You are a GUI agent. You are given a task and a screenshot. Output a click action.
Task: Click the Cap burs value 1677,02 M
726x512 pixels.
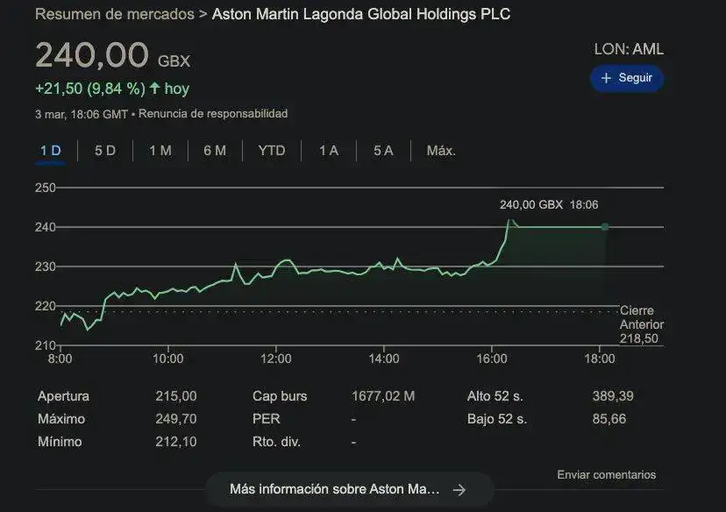click(383, 396)
